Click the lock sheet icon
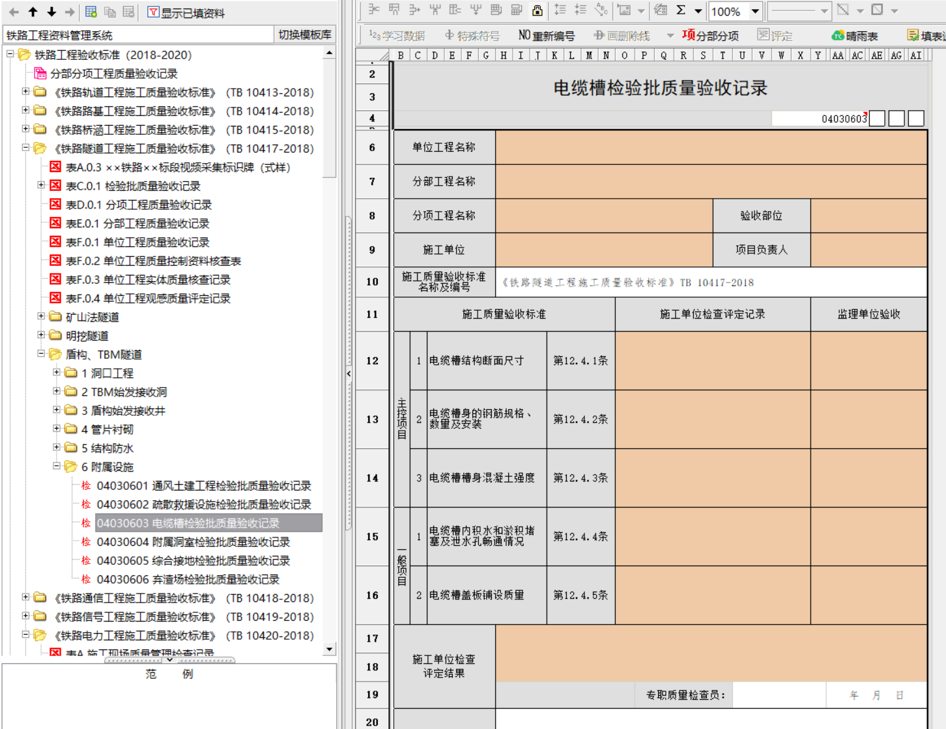Screen dimensions: 946x729 537,10
